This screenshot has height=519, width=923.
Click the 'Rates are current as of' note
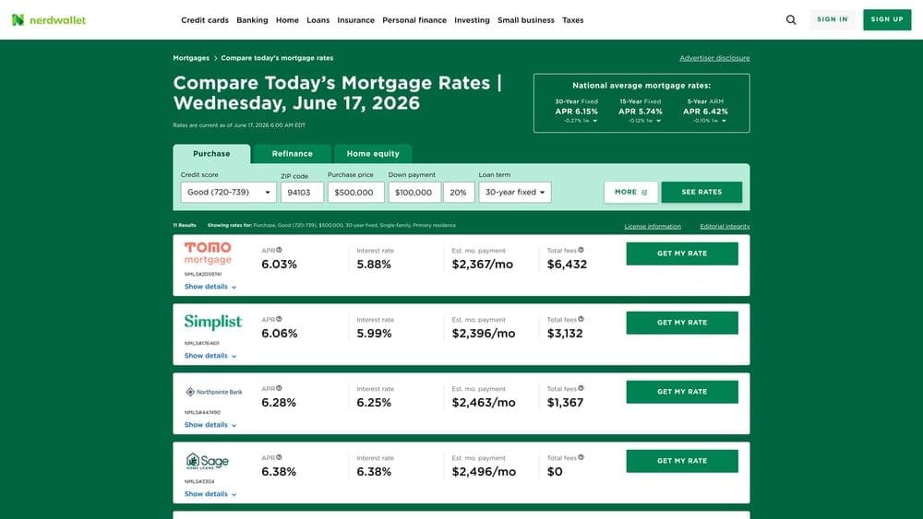pyautogui.click(x=239, y=125)
